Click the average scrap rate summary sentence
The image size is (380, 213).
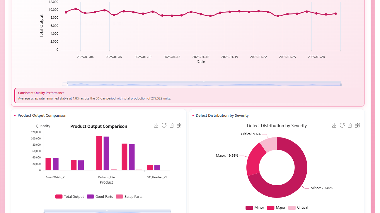point(94,98)
